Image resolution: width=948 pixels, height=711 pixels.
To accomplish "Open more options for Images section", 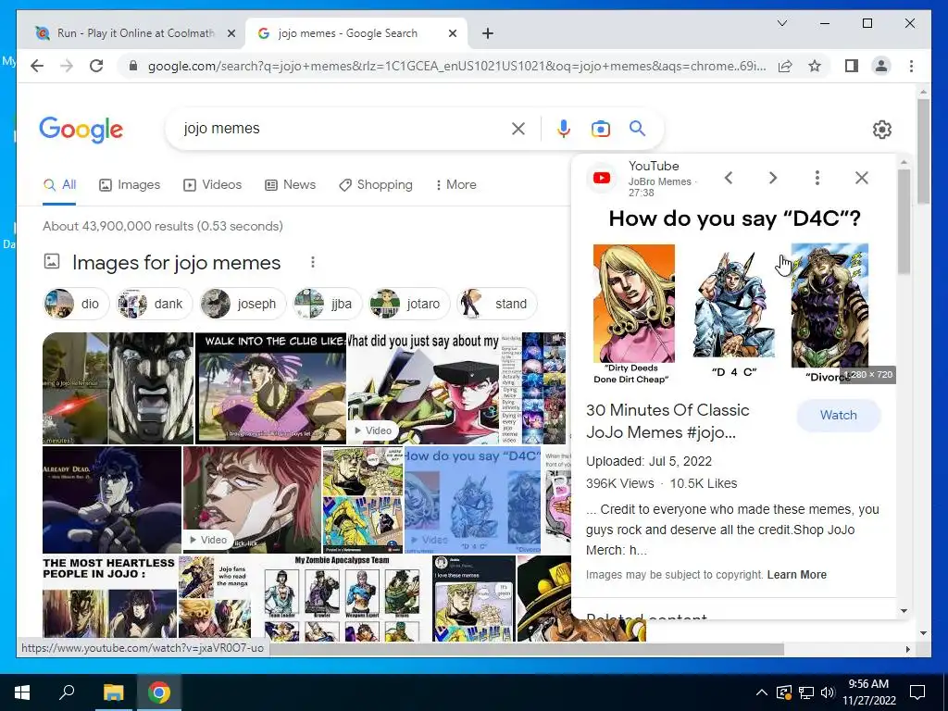I will [x=313, y=262].
